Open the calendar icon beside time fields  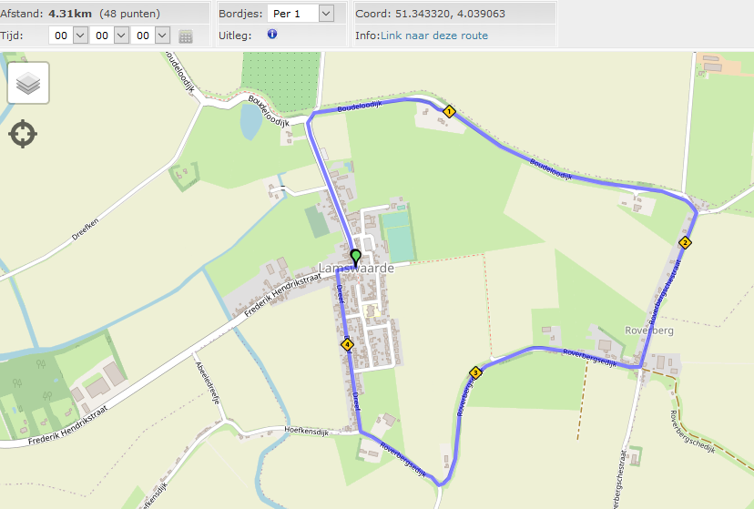tap(186, 36)
